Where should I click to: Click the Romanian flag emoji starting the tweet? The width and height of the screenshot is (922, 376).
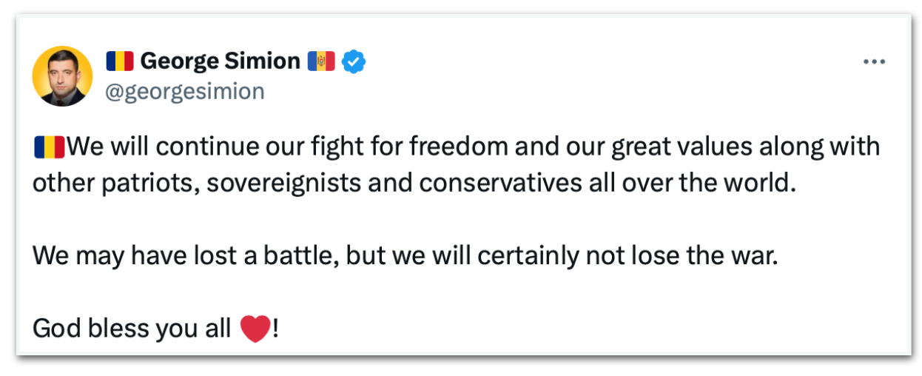[x=50, y=147]
